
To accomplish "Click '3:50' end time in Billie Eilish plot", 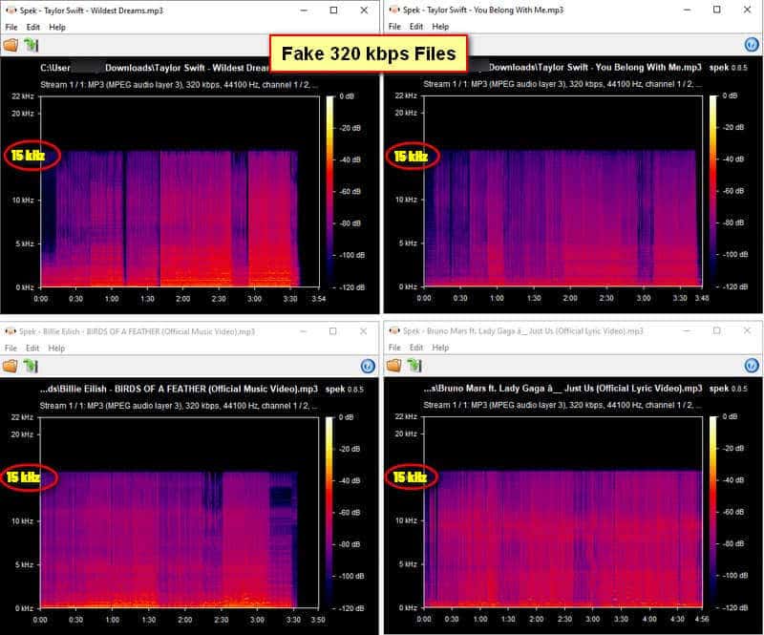I will click(318, 620).
